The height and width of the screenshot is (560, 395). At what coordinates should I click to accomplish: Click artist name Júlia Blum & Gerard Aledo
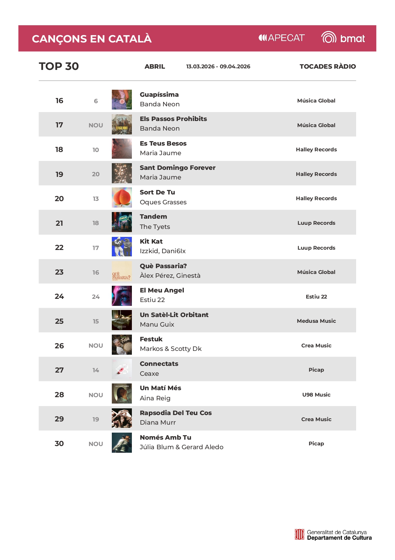coord(182,447)
